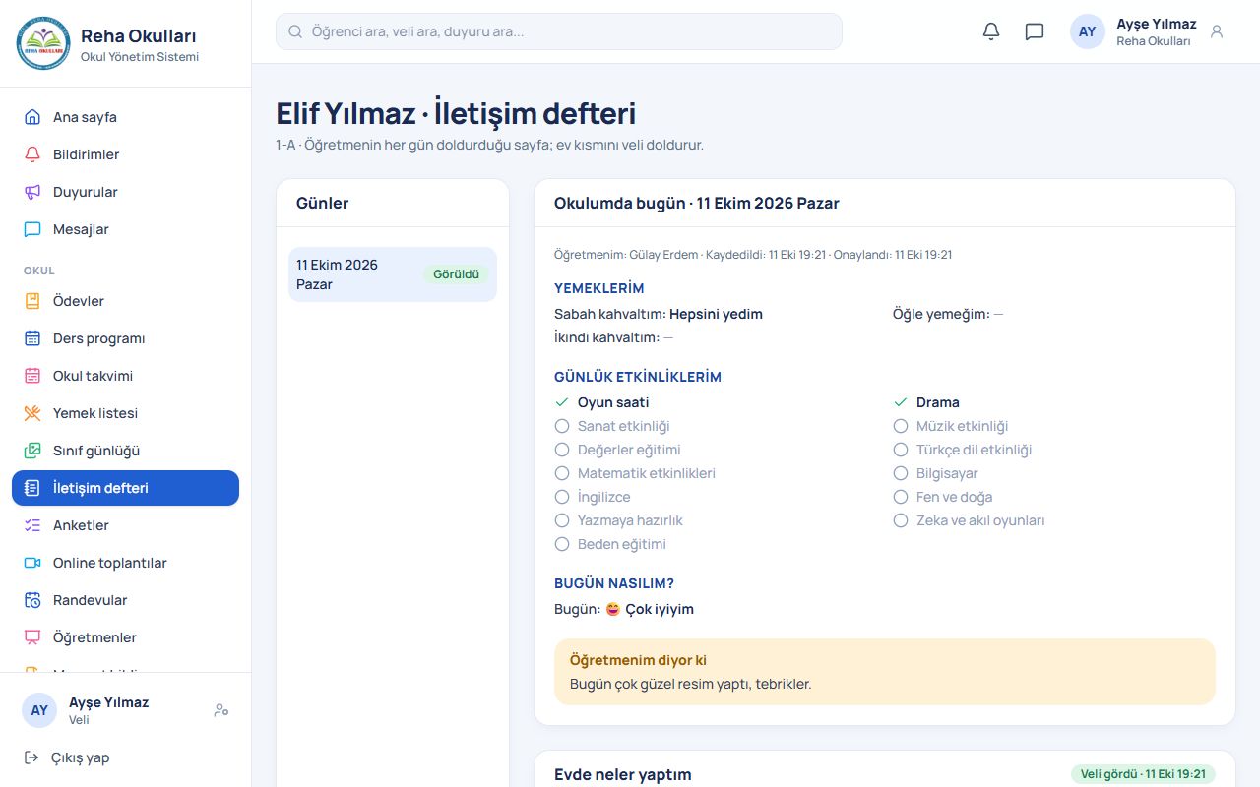The image size is (1260, 787).
Task: Open the chat bubble icon in top bar
Action: [1035, 31]
